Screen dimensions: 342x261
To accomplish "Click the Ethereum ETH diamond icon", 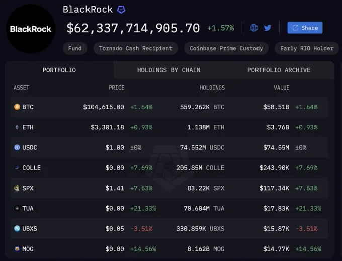I will pos(17,127).
